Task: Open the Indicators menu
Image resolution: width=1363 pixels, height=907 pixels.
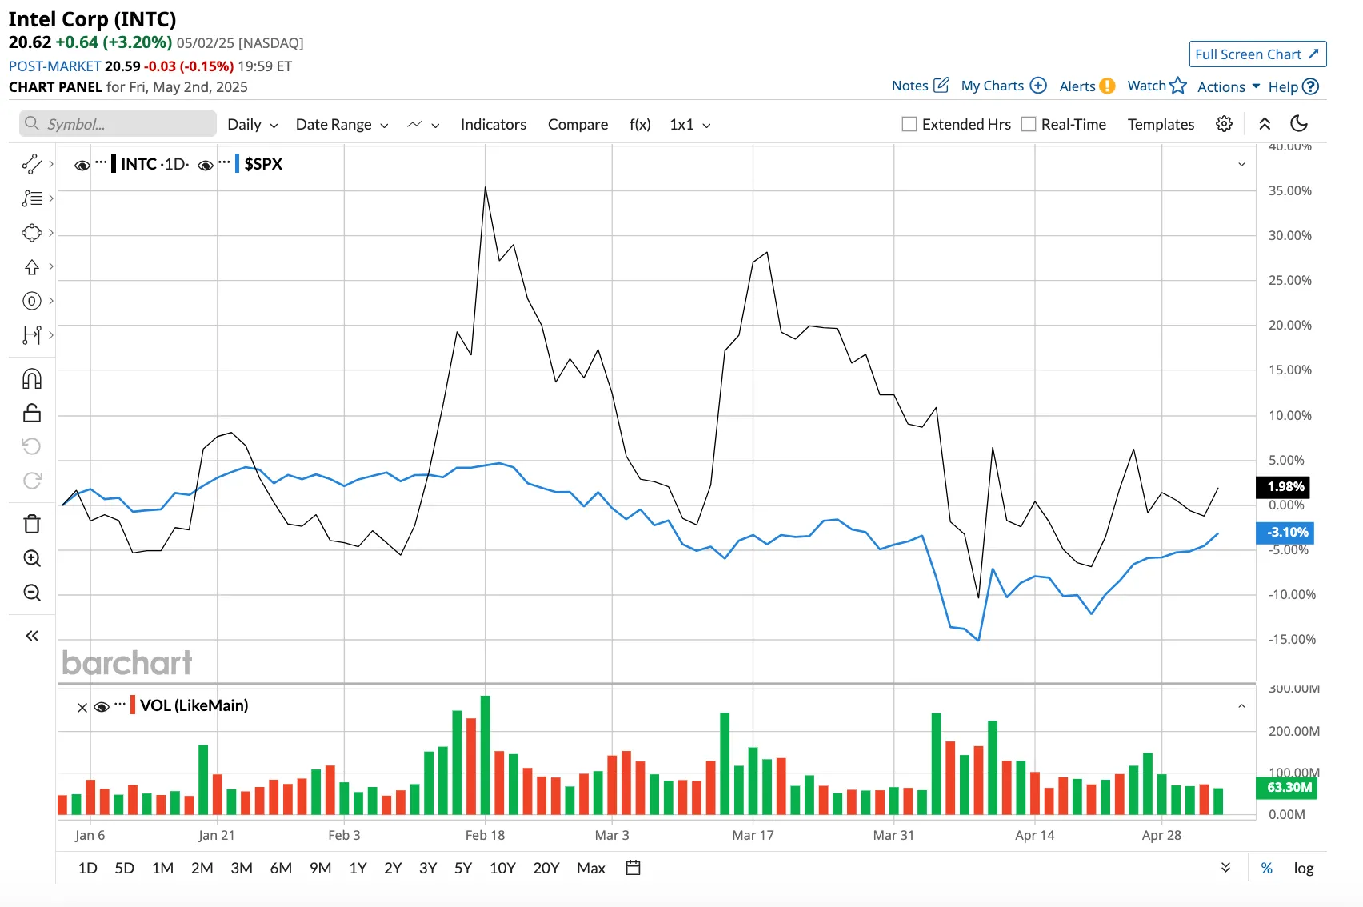Action: point(494,124)
